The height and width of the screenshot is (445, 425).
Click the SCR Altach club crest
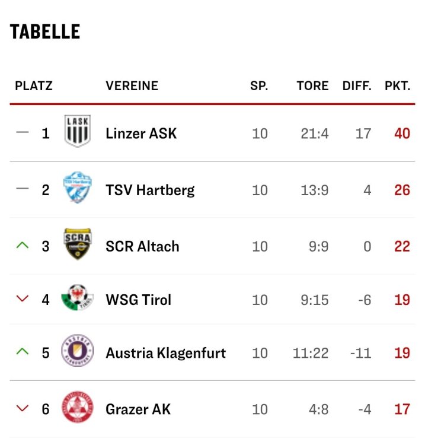[x=78, y=244]
